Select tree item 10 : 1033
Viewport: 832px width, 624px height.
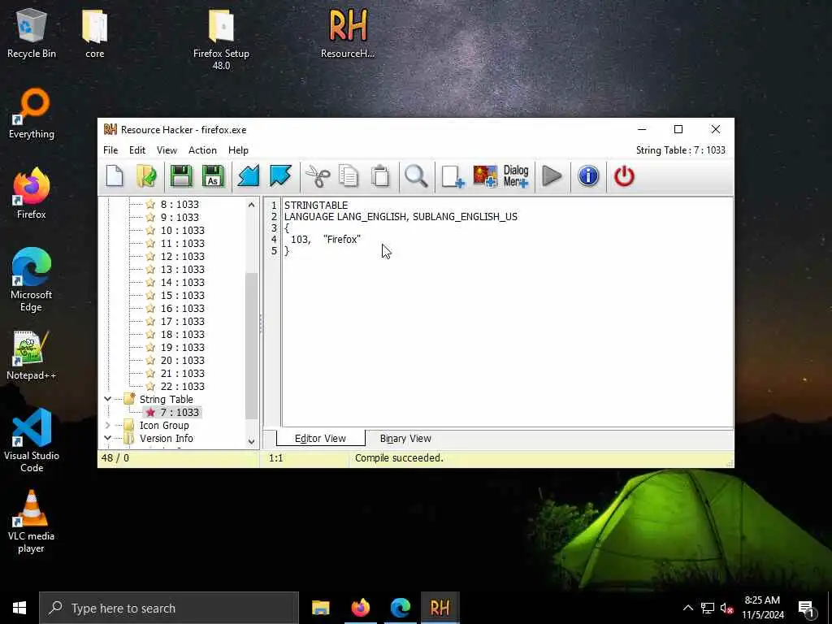pos(183,230)
